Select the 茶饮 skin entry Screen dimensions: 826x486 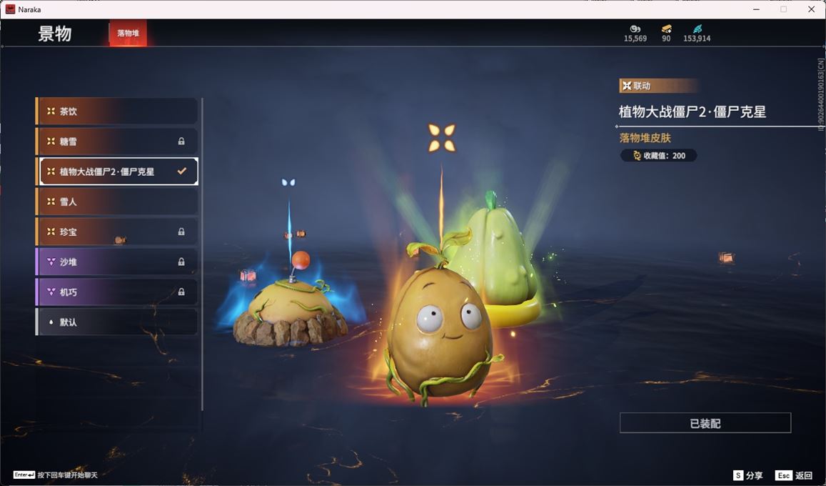(x=116, y=111)
